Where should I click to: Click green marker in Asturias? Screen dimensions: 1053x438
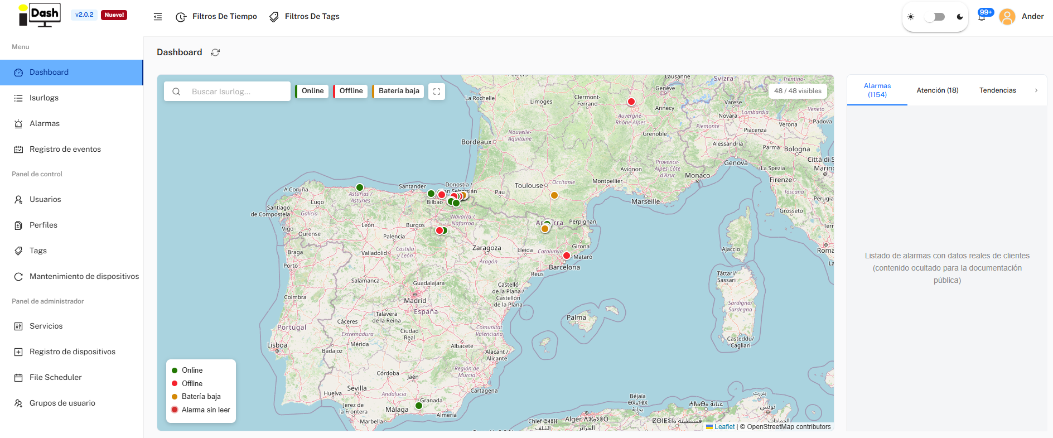(x=360, y=187)
